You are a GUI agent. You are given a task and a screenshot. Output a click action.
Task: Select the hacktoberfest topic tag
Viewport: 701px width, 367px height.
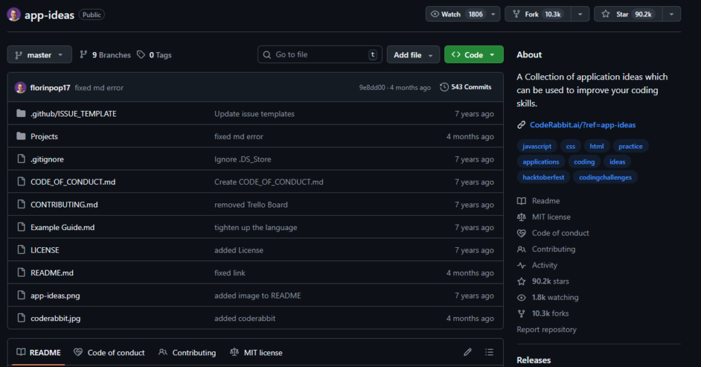pos(543,177)
